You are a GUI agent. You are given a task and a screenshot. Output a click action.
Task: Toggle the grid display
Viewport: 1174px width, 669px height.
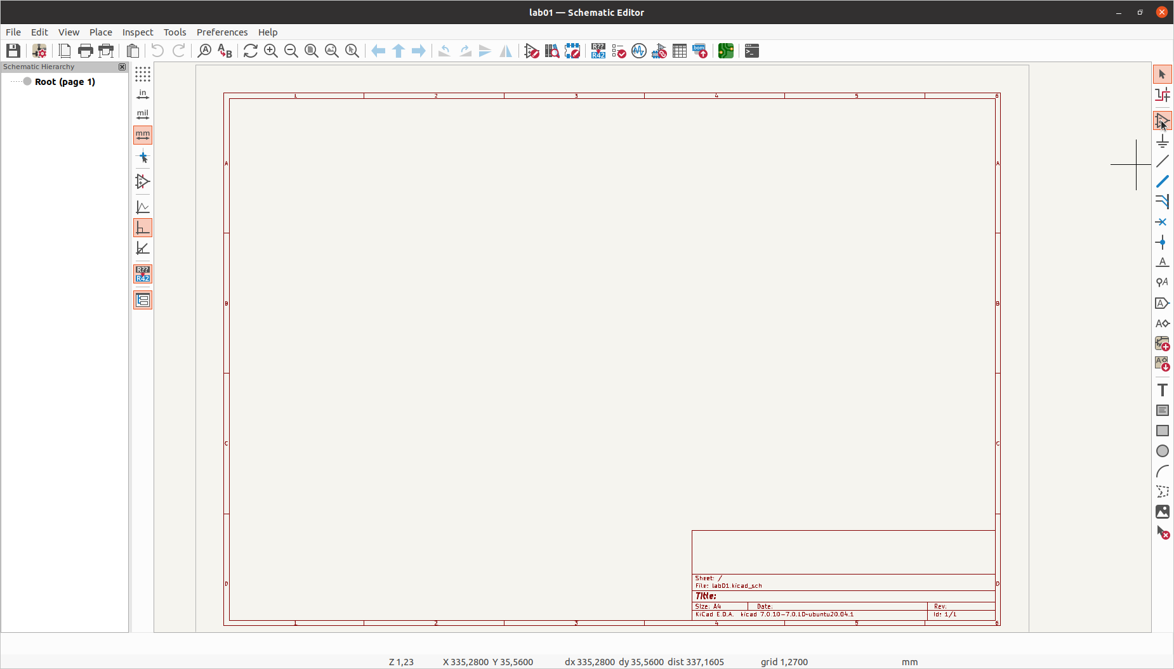click(142, 74)
